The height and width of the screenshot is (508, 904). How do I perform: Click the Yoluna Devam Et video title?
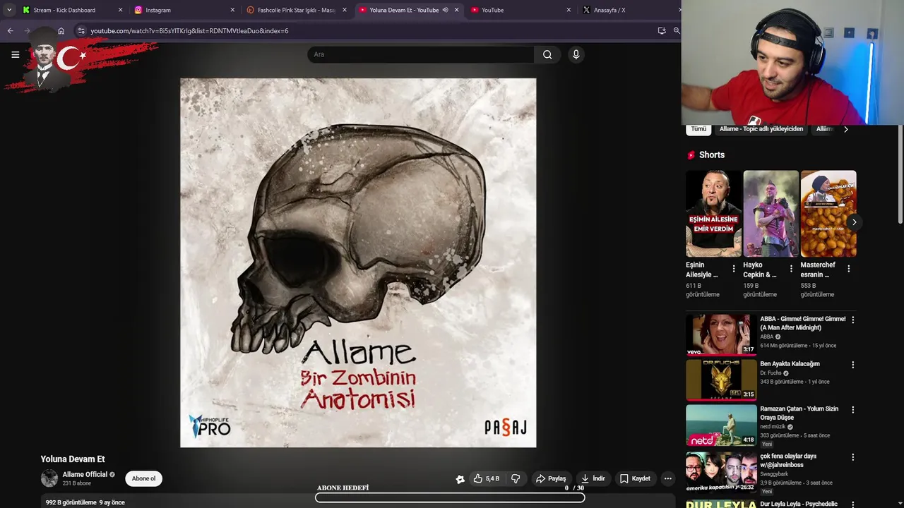click(73, 459)
